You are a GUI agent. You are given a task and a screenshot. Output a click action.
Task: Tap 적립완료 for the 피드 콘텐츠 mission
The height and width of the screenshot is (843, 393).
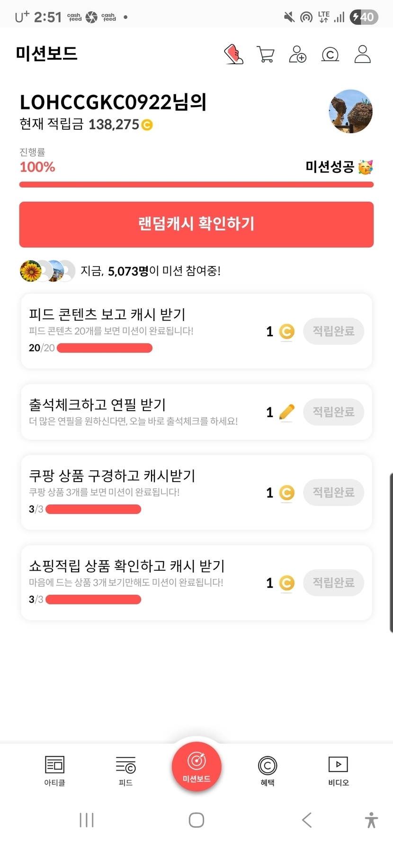[333, 331]
